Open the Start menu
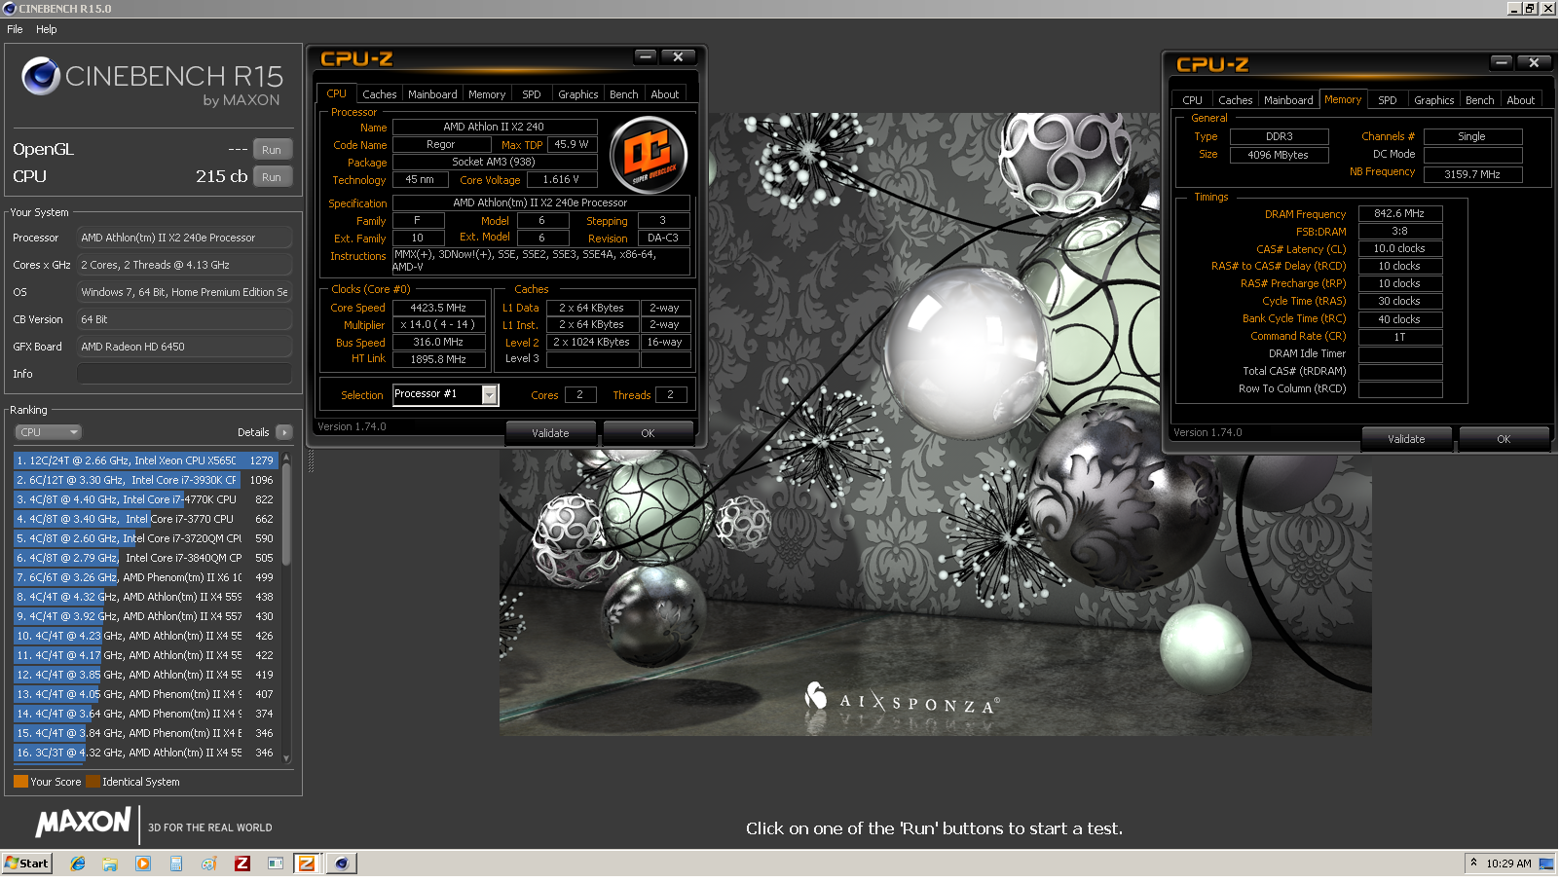Viewport: 1560px width, 882px height. pyautogui.click(x=26, y=864)
